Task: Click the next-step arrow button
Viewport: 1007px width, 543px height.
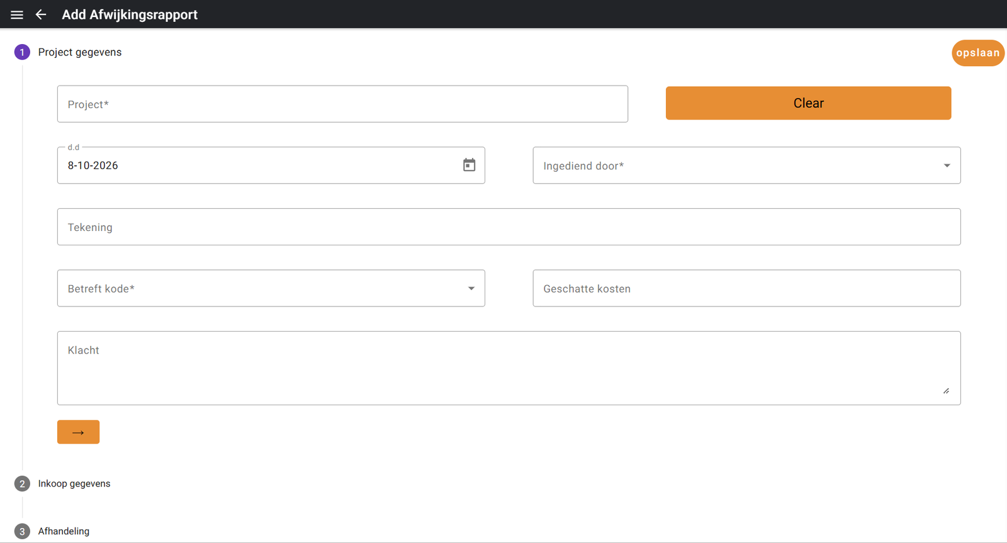Action: pos(78,432)
